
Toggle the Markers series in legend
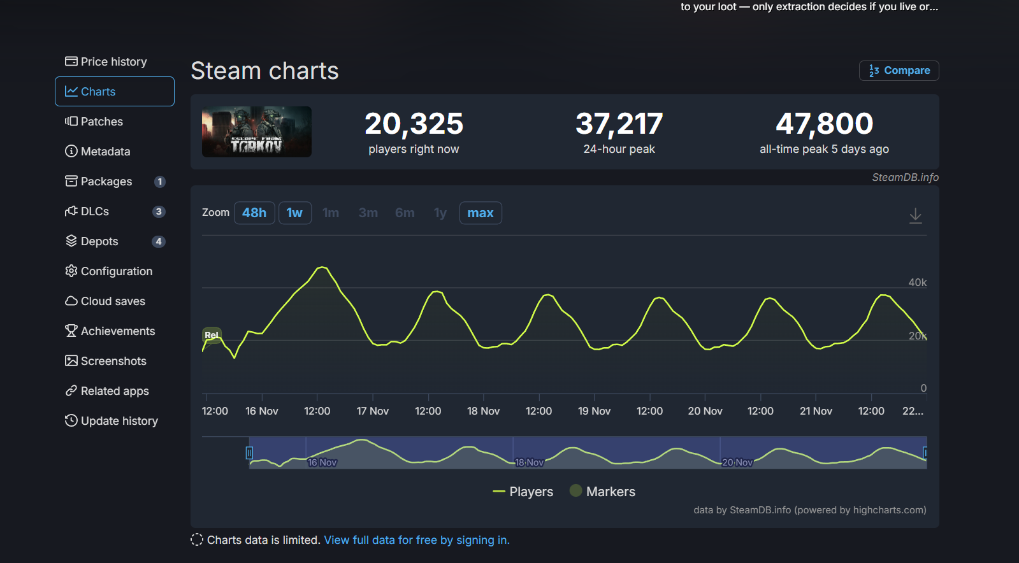[x=602, y=492]
